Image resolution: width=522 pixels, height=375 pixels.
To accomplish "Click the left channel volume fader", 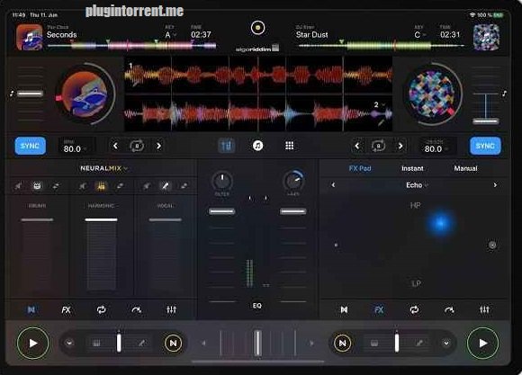I will click(221, 211).
